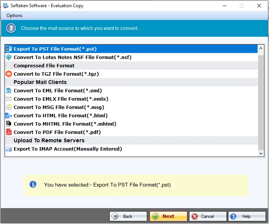The image size is (269, 224).
Task: Click the MSG file format icon
Action: [x=9, y=107]
